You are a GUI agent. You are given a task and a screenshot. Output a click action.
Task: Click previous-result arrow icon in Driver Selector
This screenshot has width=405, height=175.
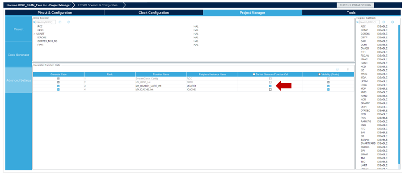coord(60,22)
